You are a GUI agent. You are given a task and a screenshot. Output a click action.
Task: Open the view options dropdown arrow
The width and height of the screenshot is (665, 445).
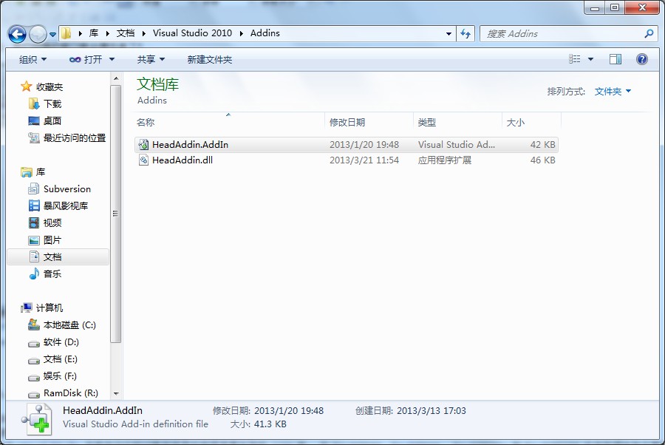click(x=590, y=59)
